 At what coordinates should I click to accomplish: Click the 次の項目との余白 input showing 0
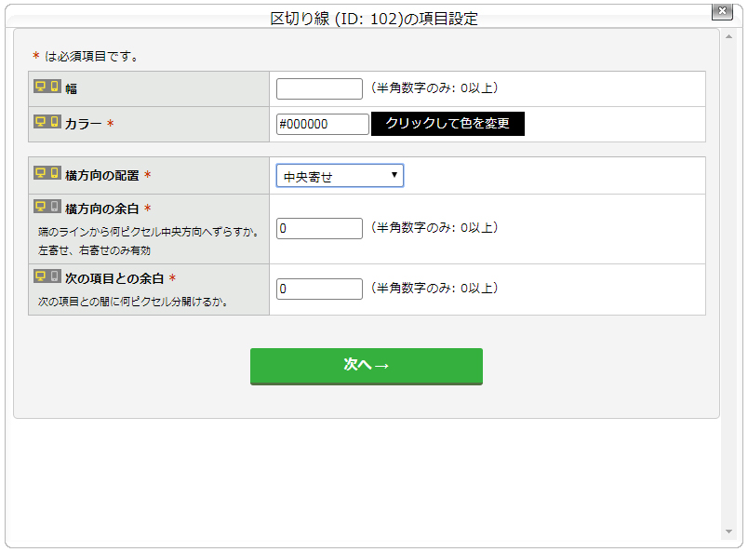[x=319, y=289]
